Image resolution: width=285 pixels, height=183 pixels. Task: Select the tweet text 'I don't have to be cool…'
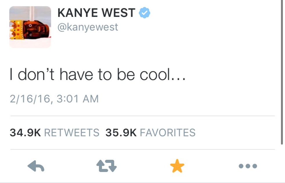point(98,74)
